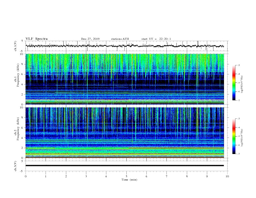The image size is (256, 198).
Task: Click the "6" tick on the ch.1 frequency axis
Action: click(x=22, y=74)
